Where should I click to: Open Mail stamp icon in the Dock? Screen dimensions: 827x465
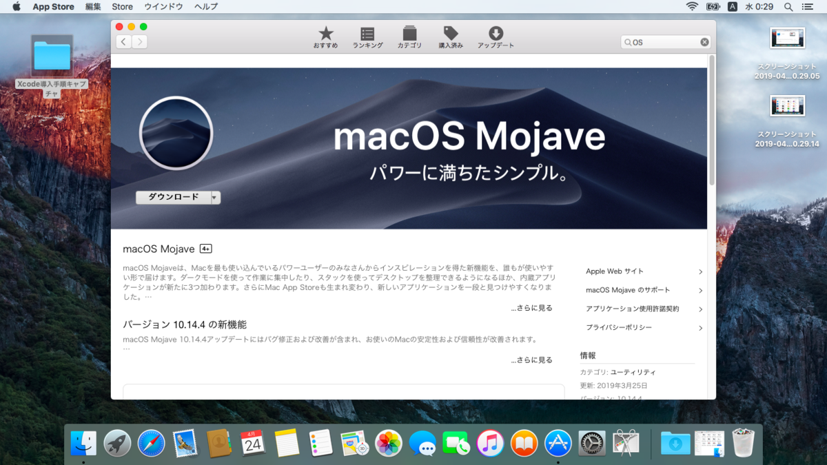(185, 443)
